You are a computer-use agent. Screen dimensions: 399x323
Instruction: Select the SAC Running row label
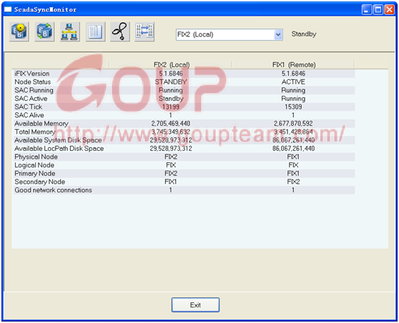34,90
